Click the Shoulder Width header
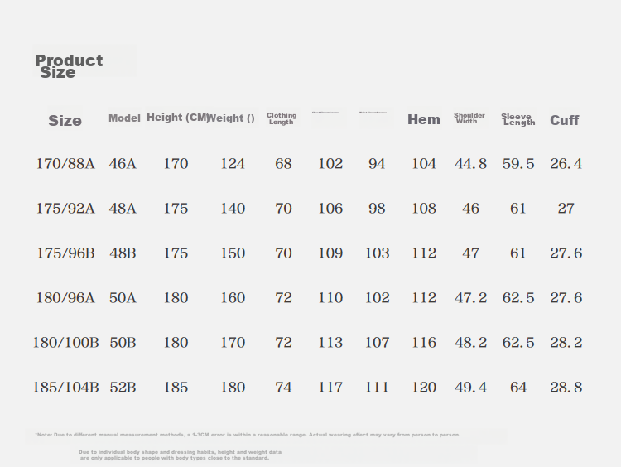The width and height of the screenshot is (621, 467). click(x=469, y=118)
